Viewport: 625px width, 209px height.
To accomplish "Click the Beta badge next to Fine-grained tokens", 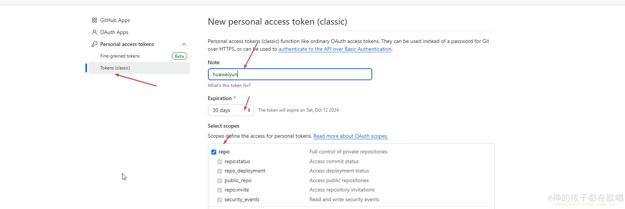I will 179,56.
